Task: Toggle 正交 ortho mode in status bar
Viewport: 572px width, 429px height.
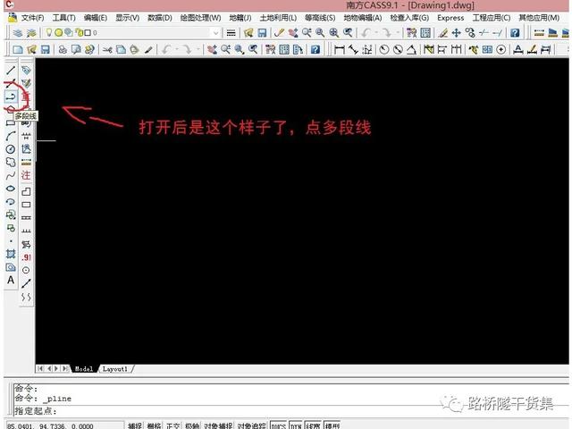Action: pyautogui.click(x=172, y=425)
